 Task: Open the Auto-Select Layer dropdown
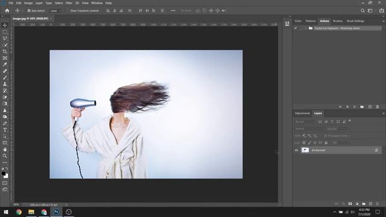tap(55, 11)
